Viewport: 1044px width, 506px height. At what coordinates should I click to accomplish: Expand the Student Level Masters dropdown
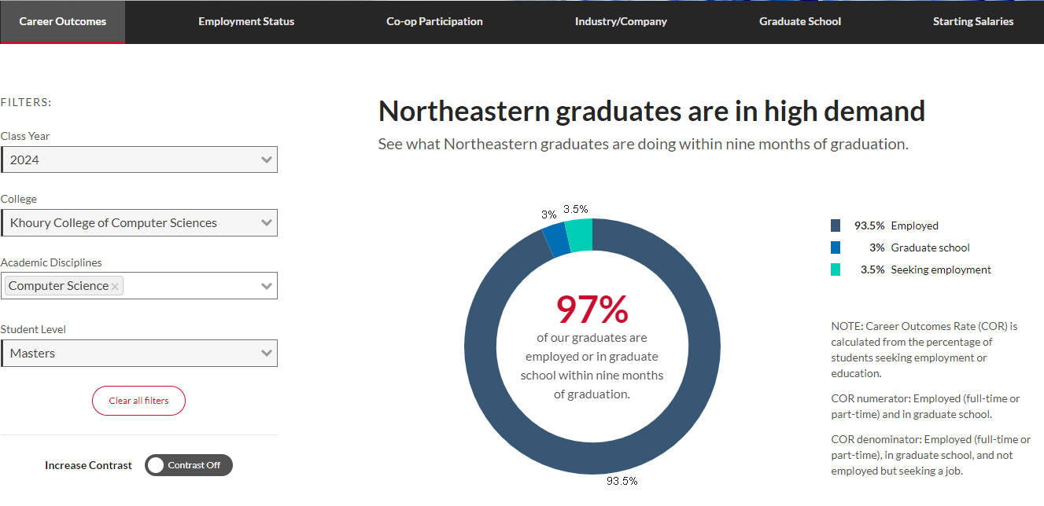(139, 353)
